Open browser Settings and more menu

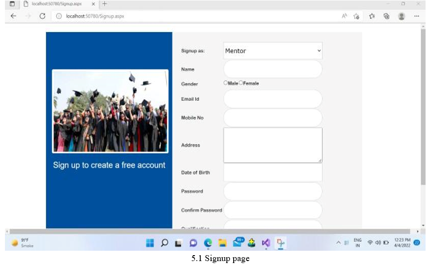click(416, 16)
